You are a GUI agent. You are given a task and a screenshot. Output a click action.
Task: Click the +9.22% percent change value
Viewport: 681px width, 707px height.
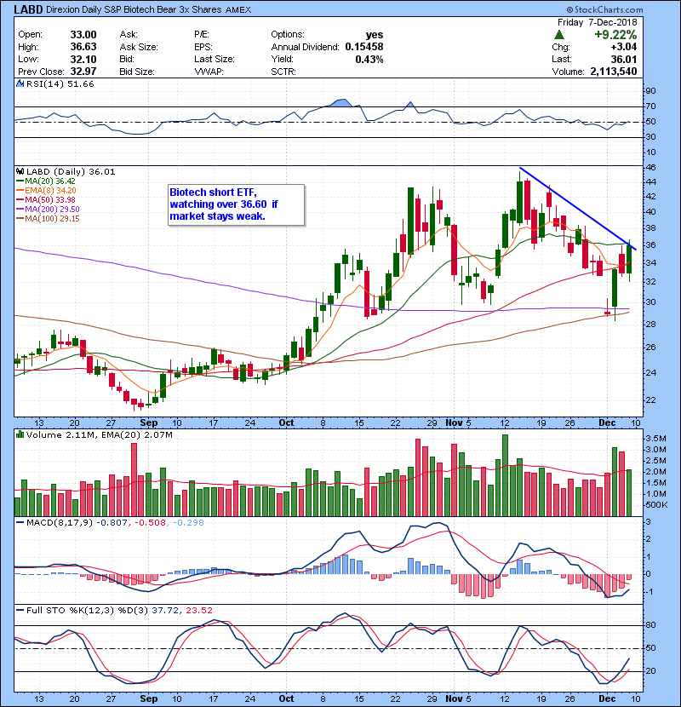point(615,35)
